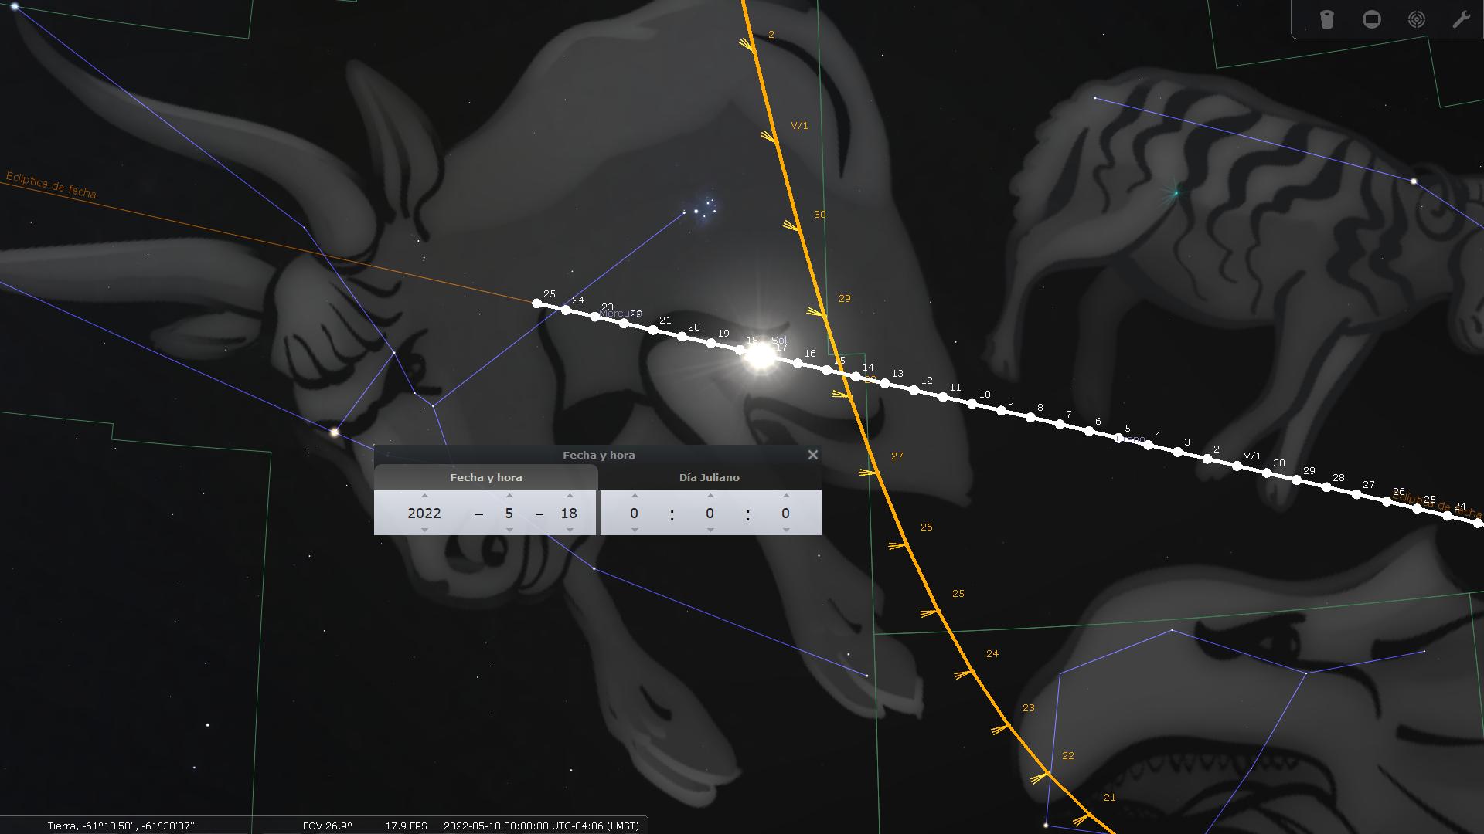1484x834 pixels.
Task: Decrease the seconds with the down arrow
Action: [x=786, y=530]
